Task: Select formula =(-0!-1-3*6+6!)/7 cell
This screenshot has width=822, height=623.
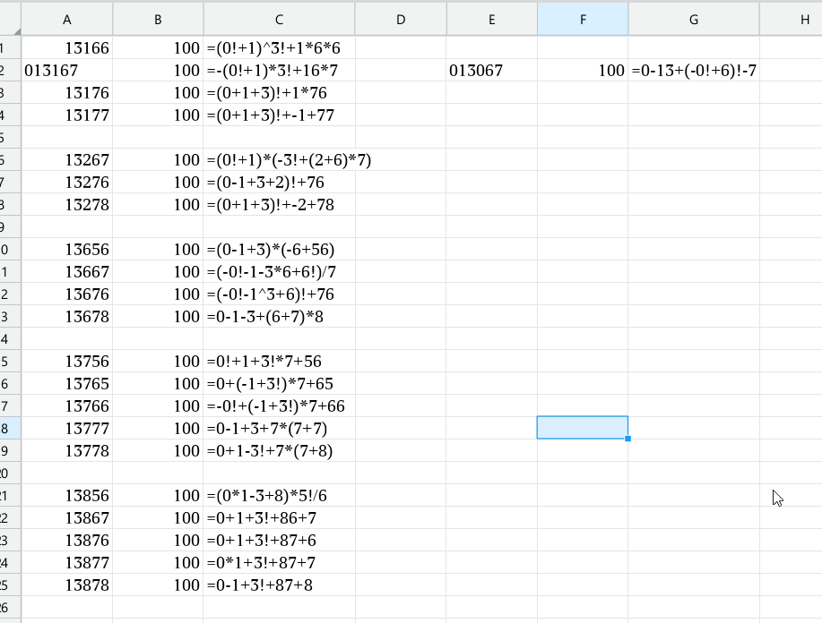Action: tap(279, 272)
